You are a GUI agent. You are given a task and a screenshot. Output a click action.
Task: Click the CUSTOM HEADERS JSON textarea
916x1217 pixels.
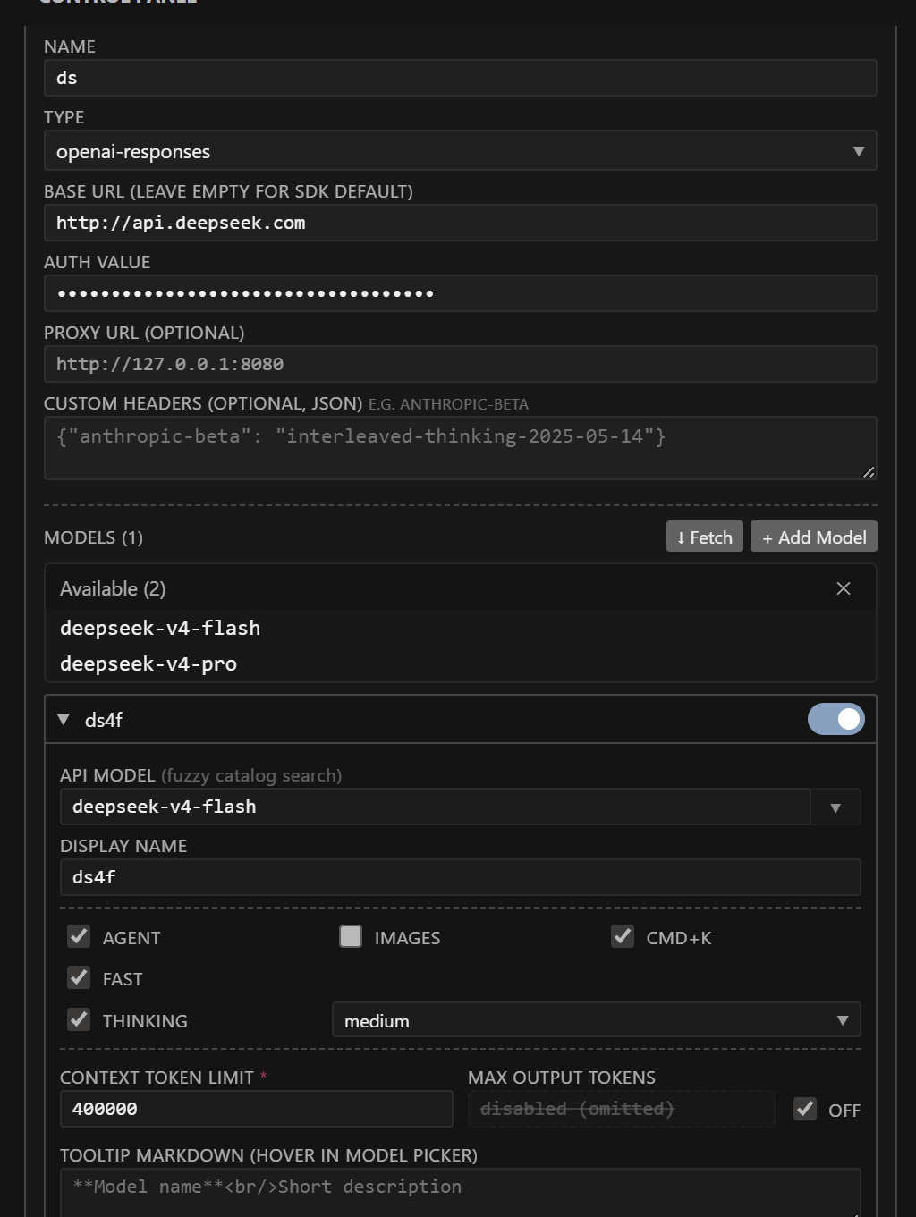[460, 448]
